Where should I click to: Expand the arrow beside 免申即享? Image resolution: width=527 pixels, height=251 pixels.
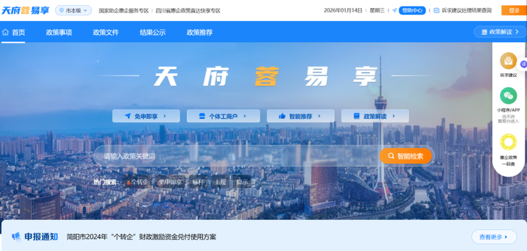point(165,116)
